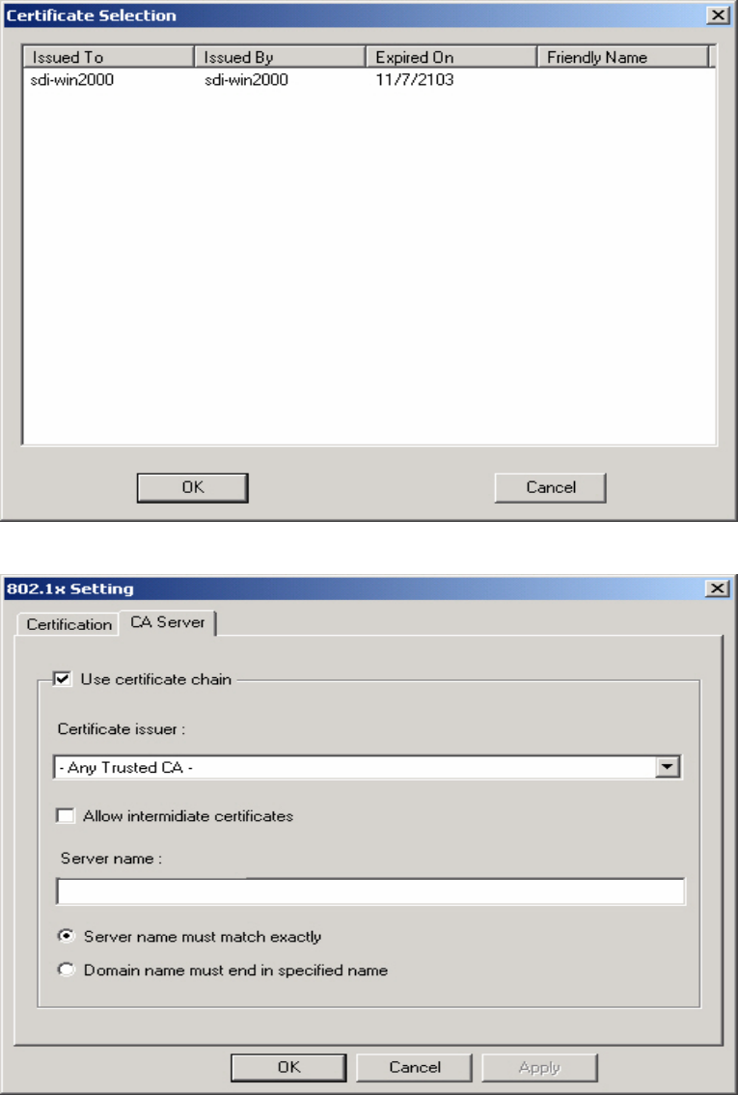Cancel the Certificate Selection dialog
The height and width of the screenshot is (1095, 738).
tap(550, 487)
